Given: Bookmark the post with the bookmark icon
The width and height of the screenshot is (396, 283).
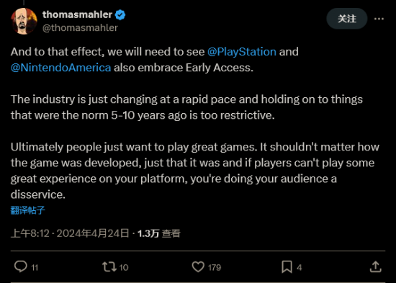Looking at the screenshot, I should pyautogui.click(x=287, y=267).
